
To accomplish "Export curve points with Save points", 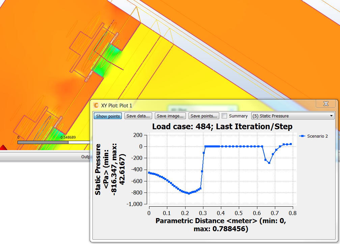I will (203, 116).
